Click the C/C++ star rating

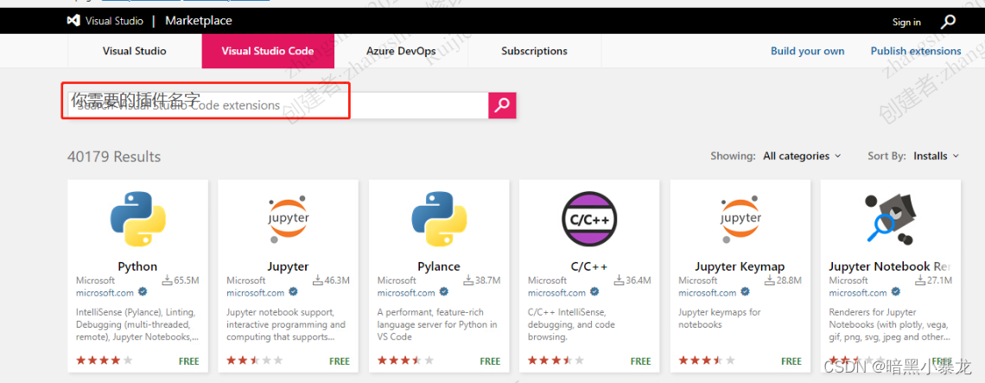pyautogui.click(x=556, y=361)
